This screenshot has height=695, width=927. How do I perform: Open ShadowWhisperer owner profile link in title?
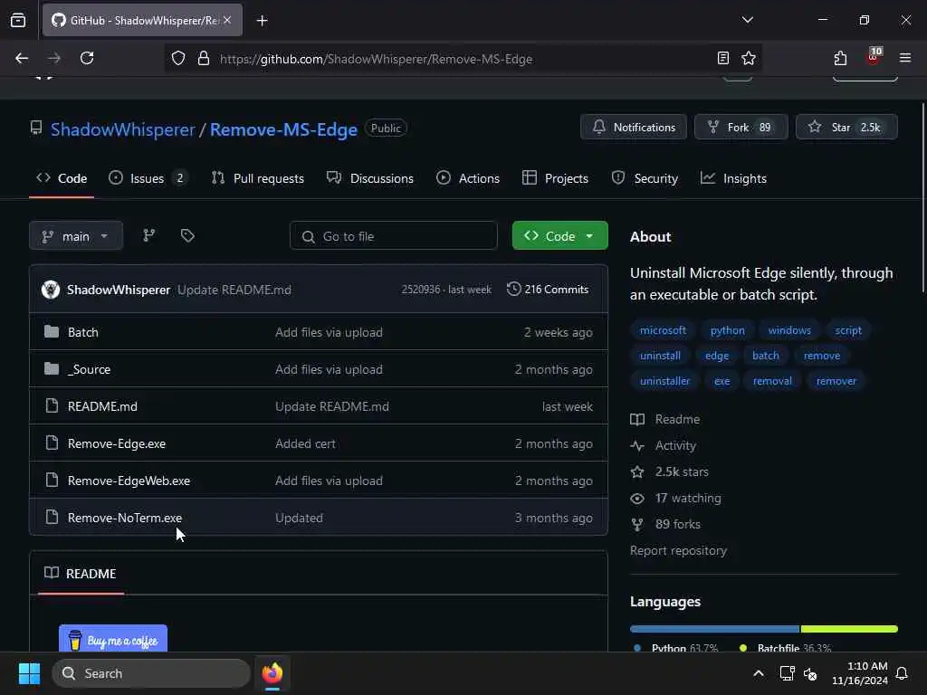click(x=122, y=129)
